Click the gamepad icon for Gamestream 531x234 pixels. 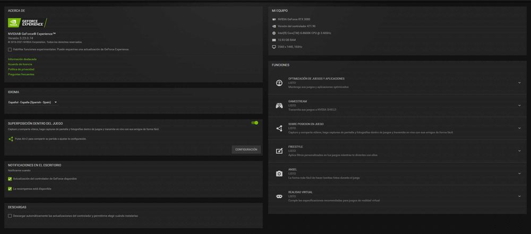point(279,106)
